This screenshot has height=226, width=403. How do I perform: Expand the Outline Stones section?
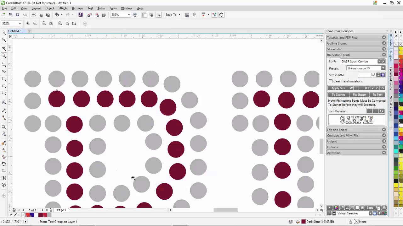tap(356, 43)
